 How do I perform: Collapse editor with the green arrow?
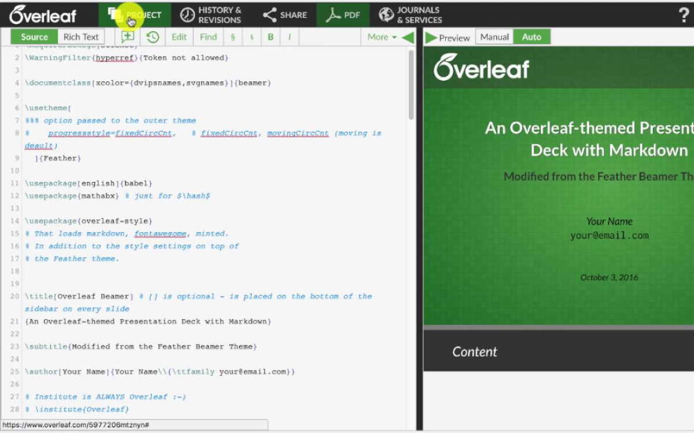(408, 38)
